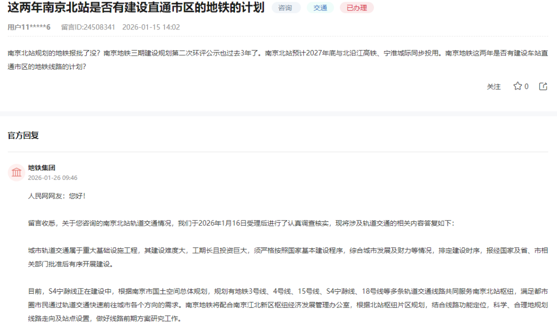Open the profile of 用户11*****6
The height and width of the screenshot is (335, 557).
click(29, 27)
